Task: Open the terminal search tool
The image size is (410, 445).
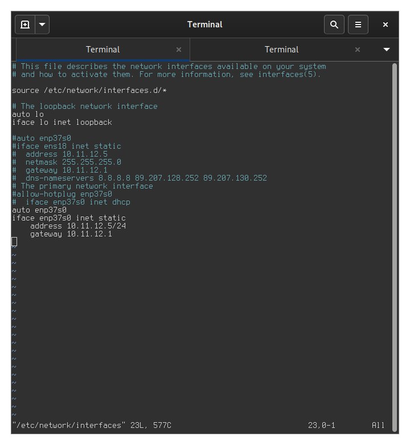Action: coord(334,25)
